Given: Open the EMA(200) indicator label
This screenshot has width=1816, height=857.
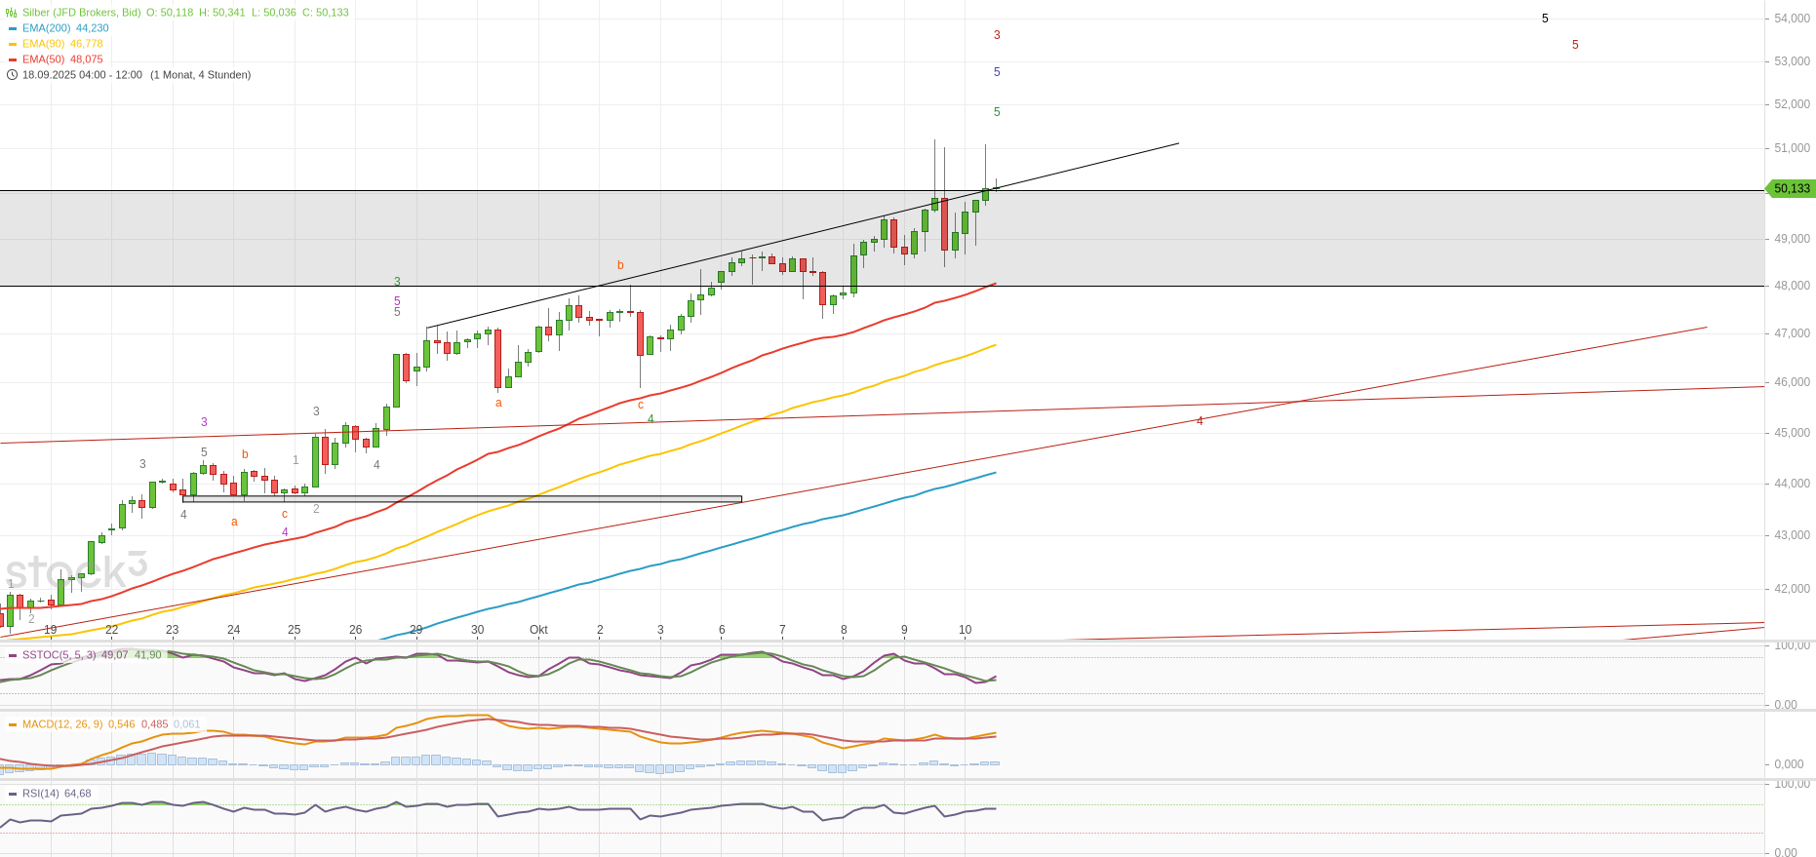Looking at the screenshot, I should [46, 28].
